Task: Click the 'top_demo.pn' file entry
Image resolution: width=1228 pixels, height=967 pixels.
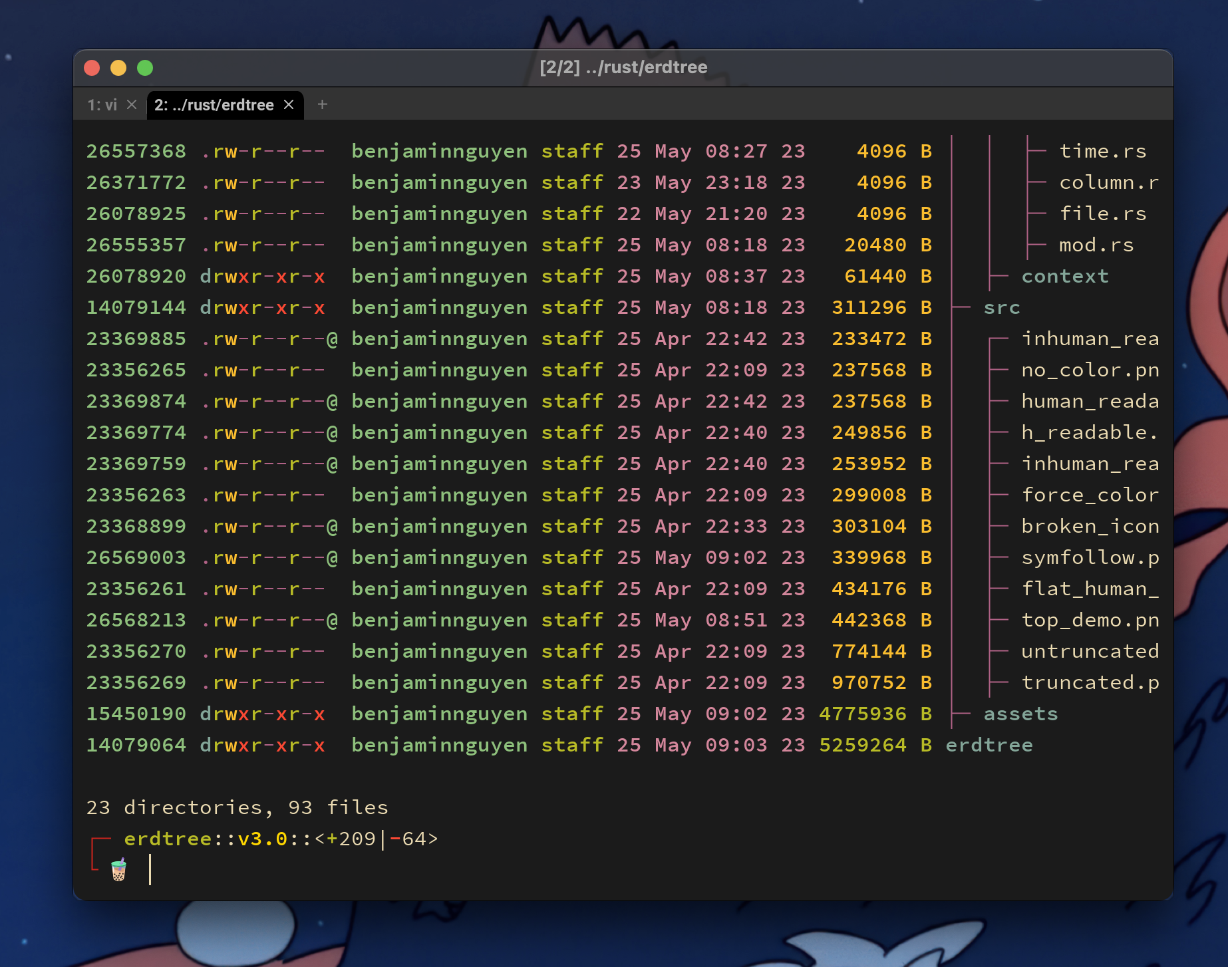Action: click(1090, 620)
